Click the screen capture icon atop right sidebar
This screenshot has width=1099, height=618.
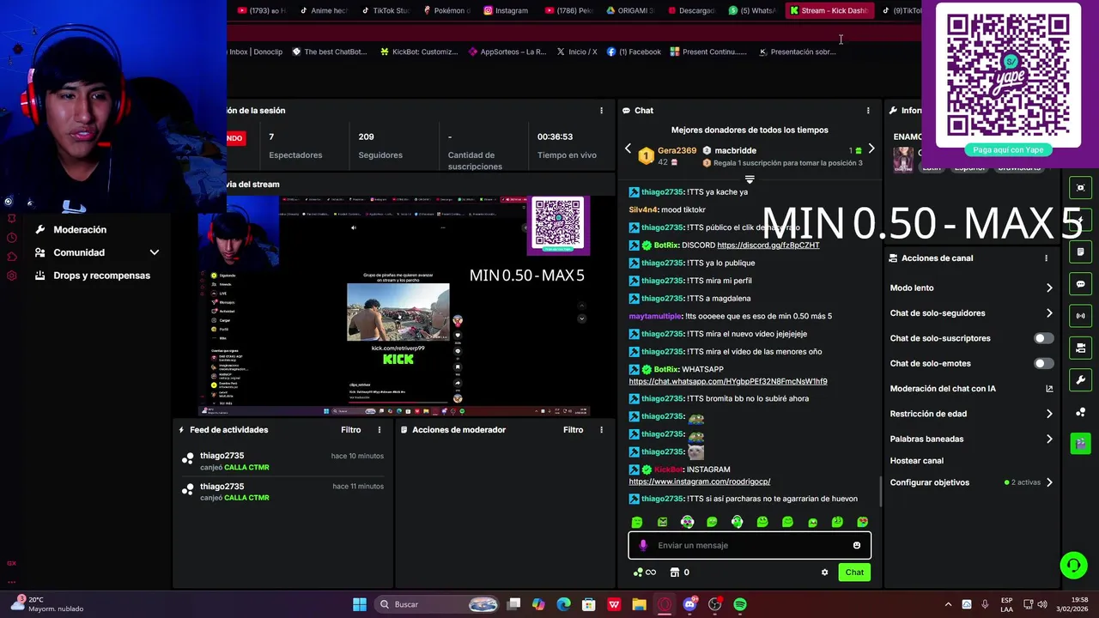(1080, 188)
